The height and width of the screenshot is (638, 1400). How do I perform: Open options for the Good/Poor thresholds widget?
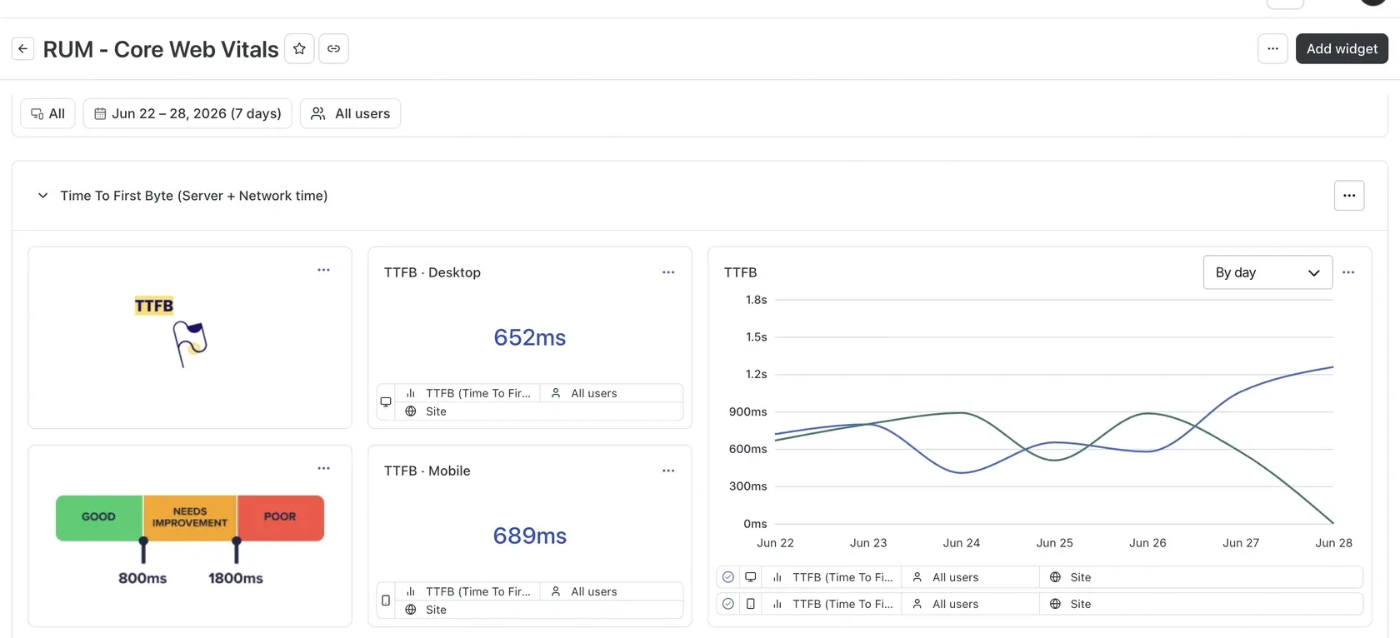323,468
